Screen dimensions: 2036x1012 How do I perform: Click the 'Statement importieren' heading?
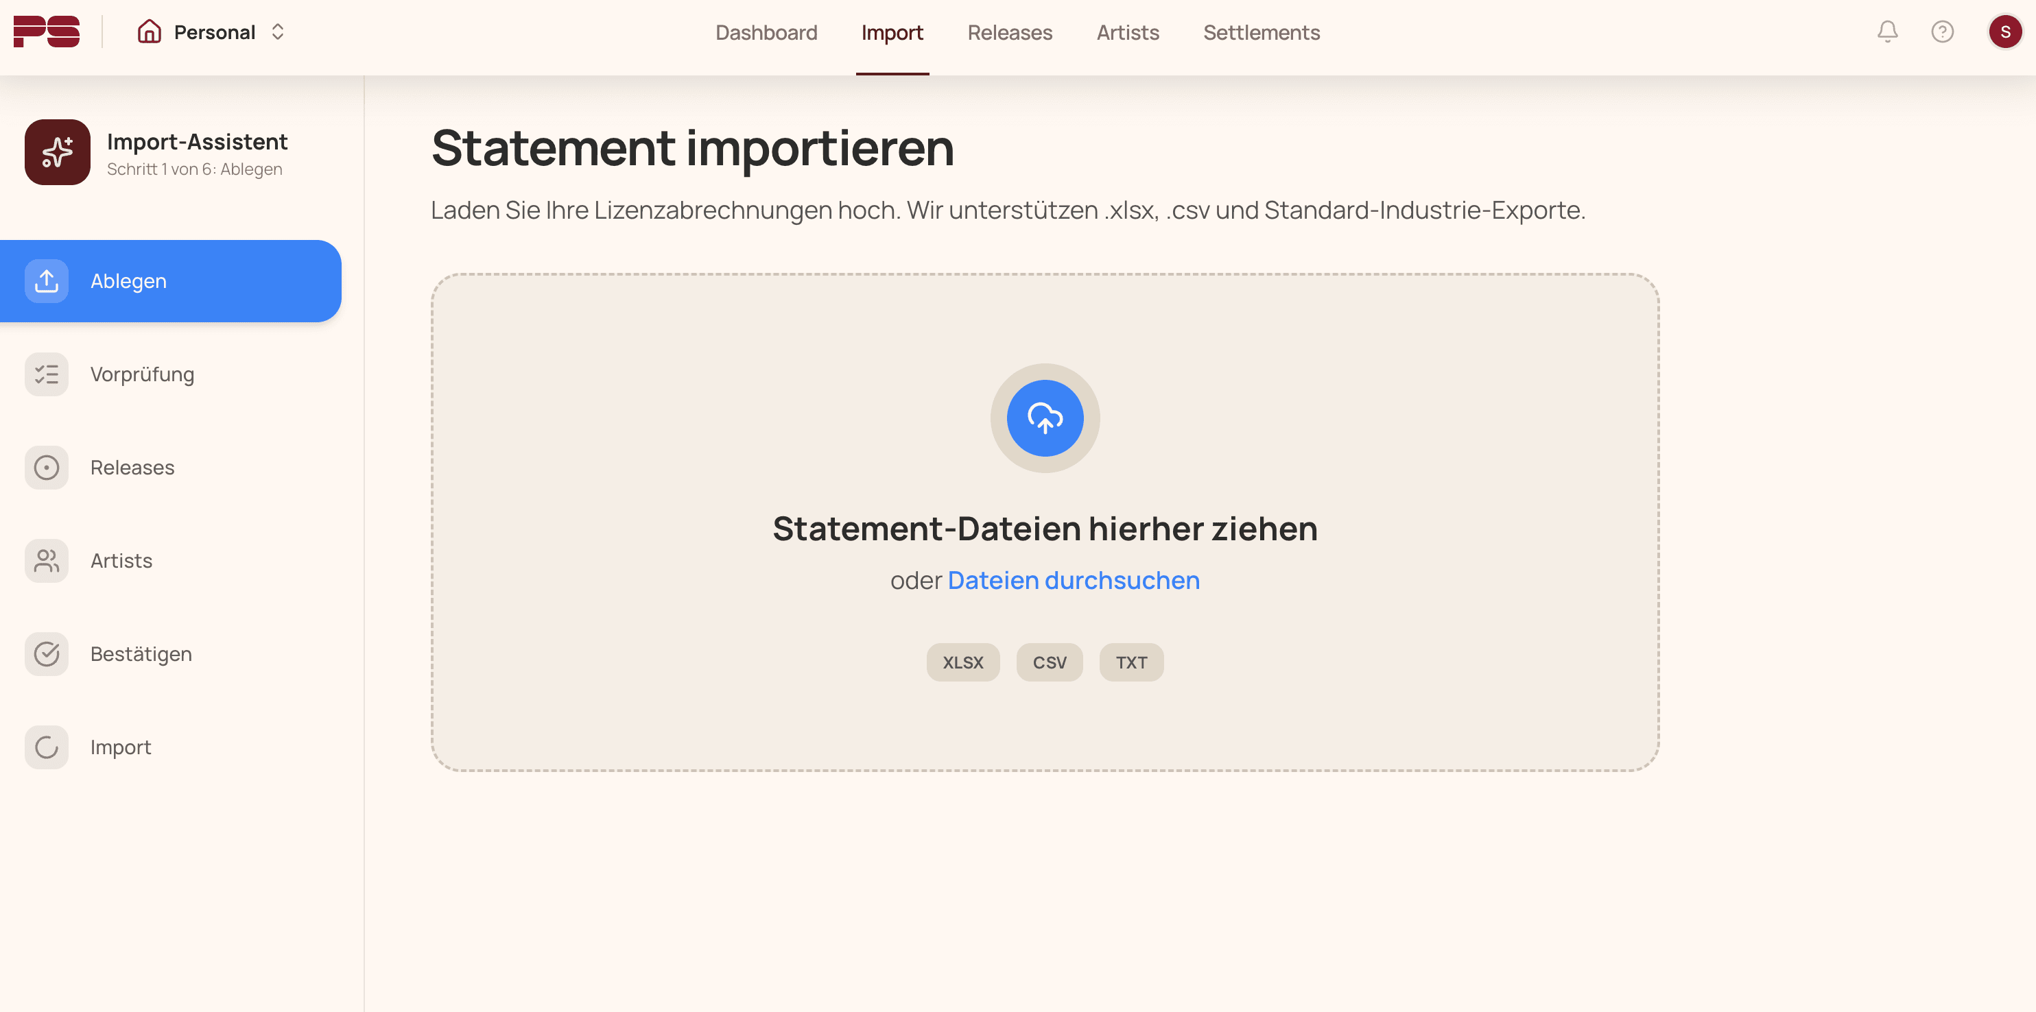click(x=692, y=147)
